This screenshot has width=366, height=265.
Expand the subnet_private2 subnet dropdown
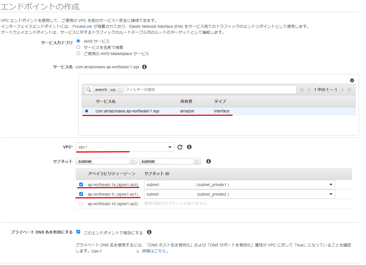(x=331, y=194)
